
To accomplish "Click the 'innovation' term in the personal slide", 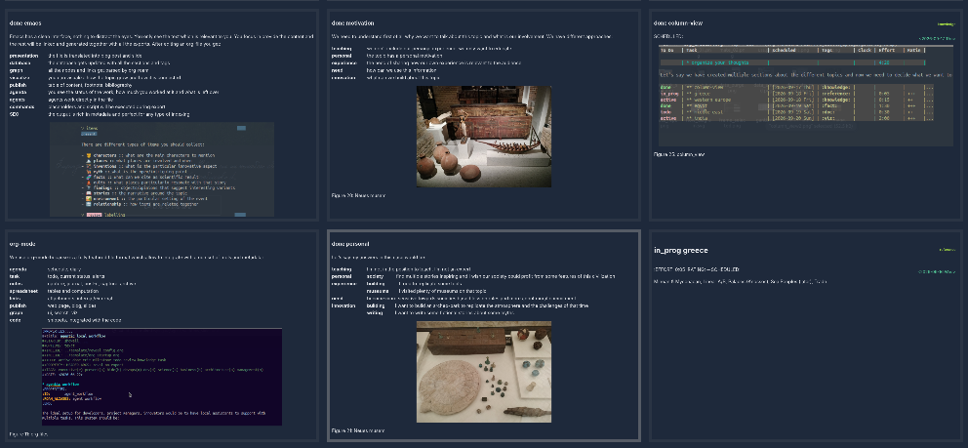I will [343, 305].
